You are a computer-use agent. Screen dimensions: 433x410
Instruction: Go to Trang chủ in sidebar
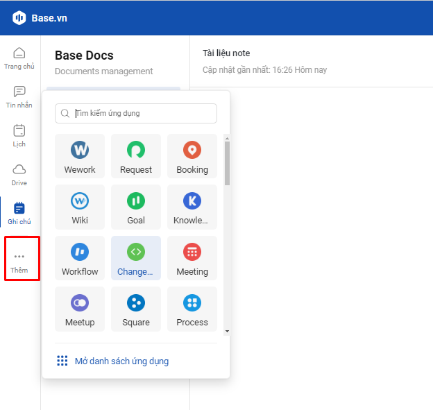click(x=19, y=58)
